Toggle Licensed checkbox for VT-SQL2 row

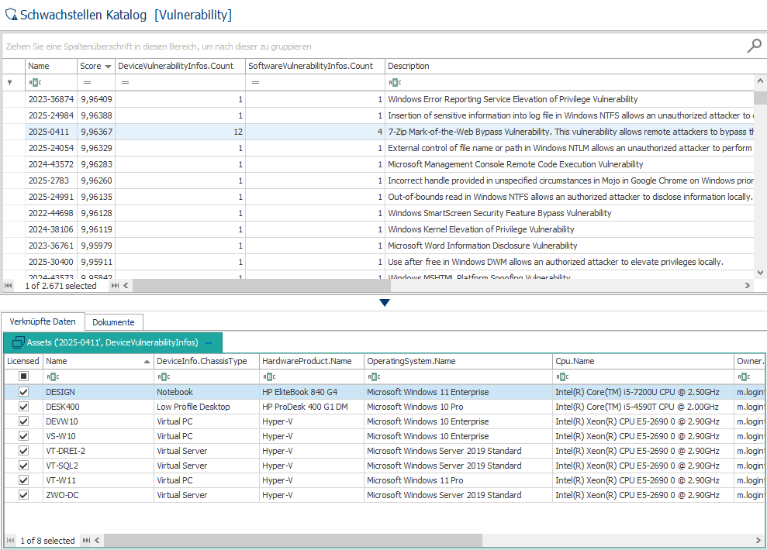(23, 466)
